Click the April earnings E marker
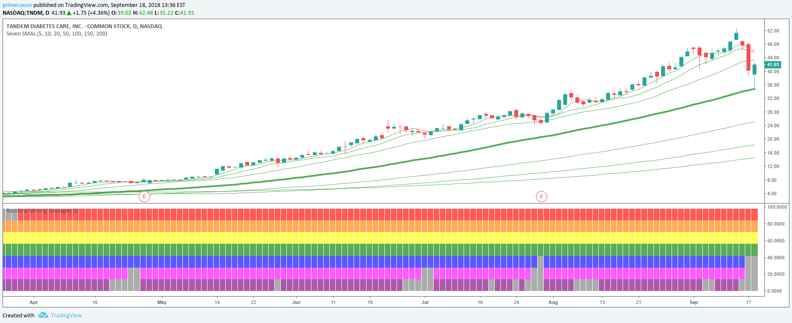792x323 pixels. [x=144, y=197]
